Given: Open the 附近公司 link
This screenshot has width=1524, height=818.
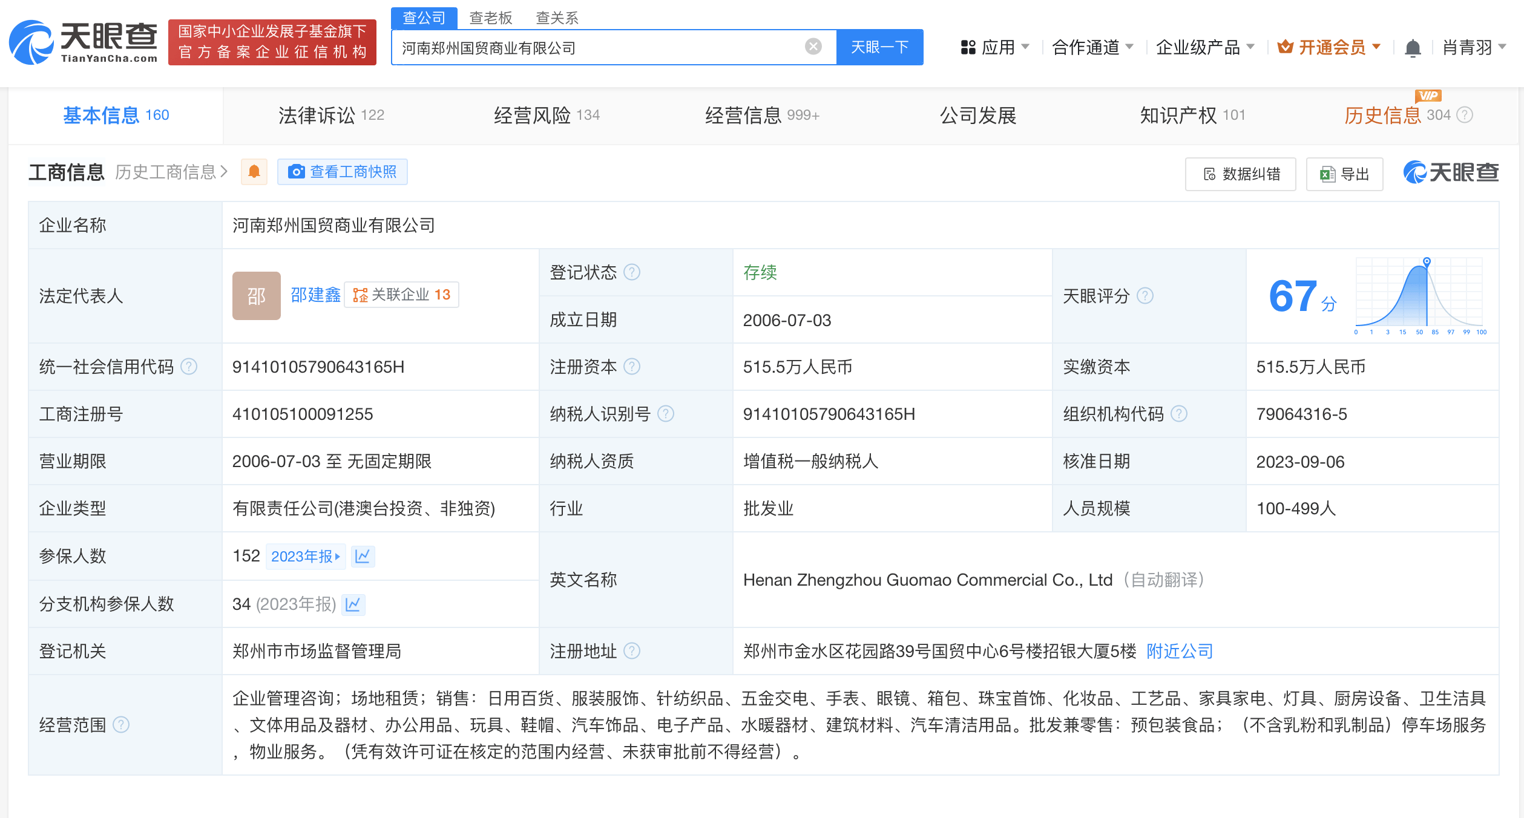Looking at the screenshot, I should coord(1180,651).
